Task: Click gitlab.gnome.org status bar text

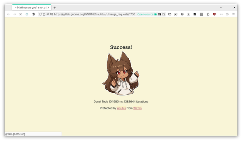Action: (15, 134)
